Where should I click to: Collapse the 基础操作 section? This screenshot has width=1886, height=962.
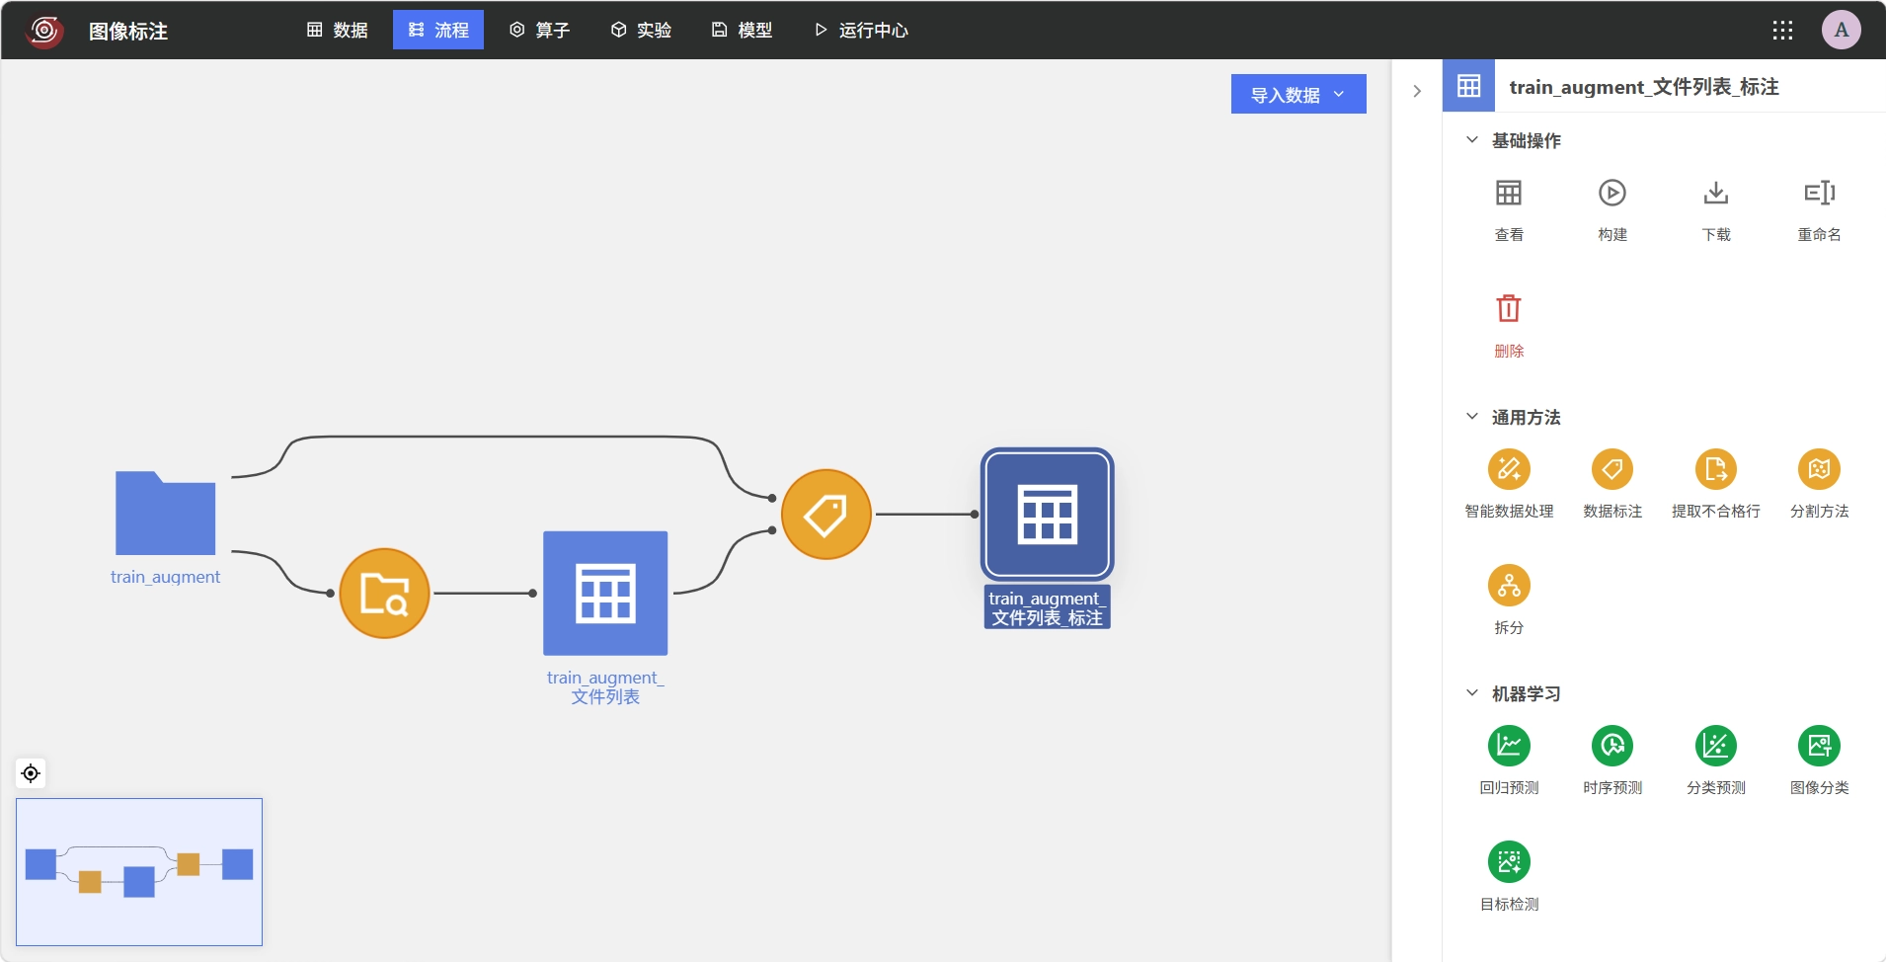coord(1471,140)
